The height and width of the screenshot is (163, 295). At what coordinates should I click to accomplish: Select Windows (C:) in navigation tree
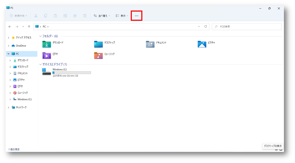point(25,99)
